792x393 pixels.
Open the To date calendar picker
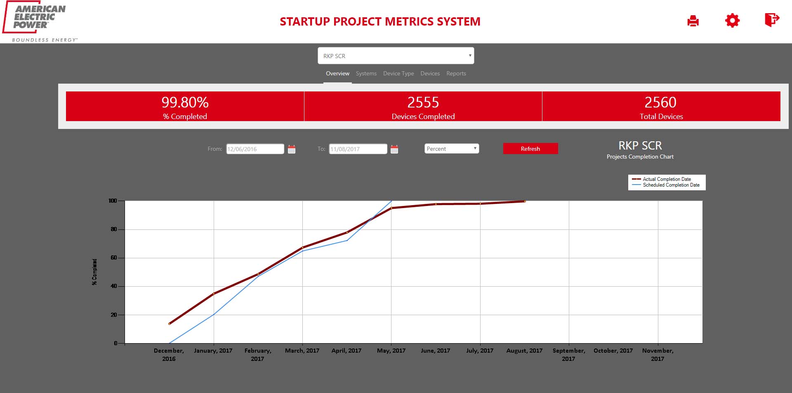(394, 149)
